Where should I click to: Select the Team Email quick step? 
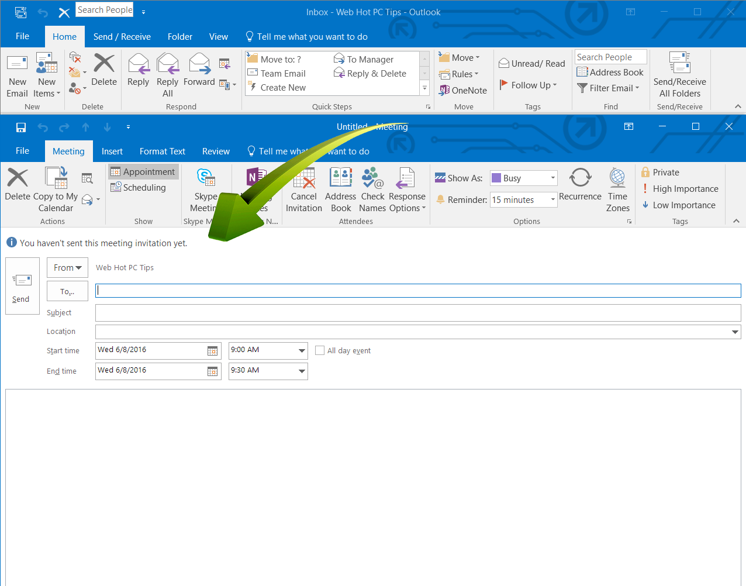click(x=277, y=73)
